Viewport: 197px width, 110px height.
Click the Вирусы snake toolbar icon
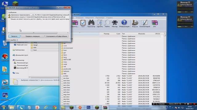[135, 24]
